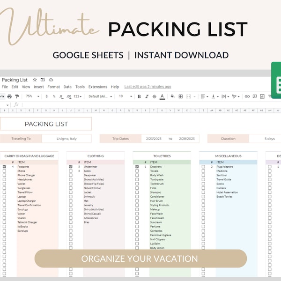Check the Socks checkbox
The height and width of the screenshot is (281, 281).
pyautogui.click(x=71, y=171)
